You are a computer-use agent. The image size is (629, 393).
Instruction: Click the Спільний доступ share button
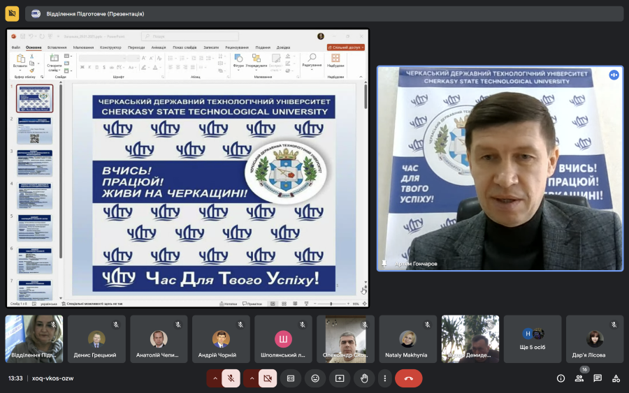pos(346,47)
